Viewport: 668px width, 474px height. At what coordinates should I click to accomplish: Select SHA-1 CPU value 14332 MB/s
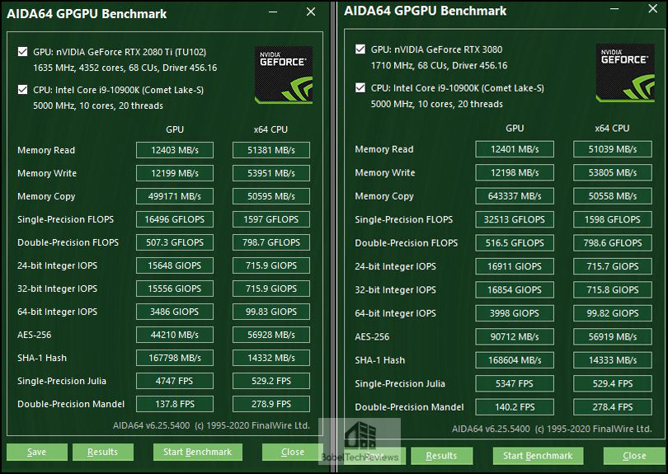pos(271,358)
